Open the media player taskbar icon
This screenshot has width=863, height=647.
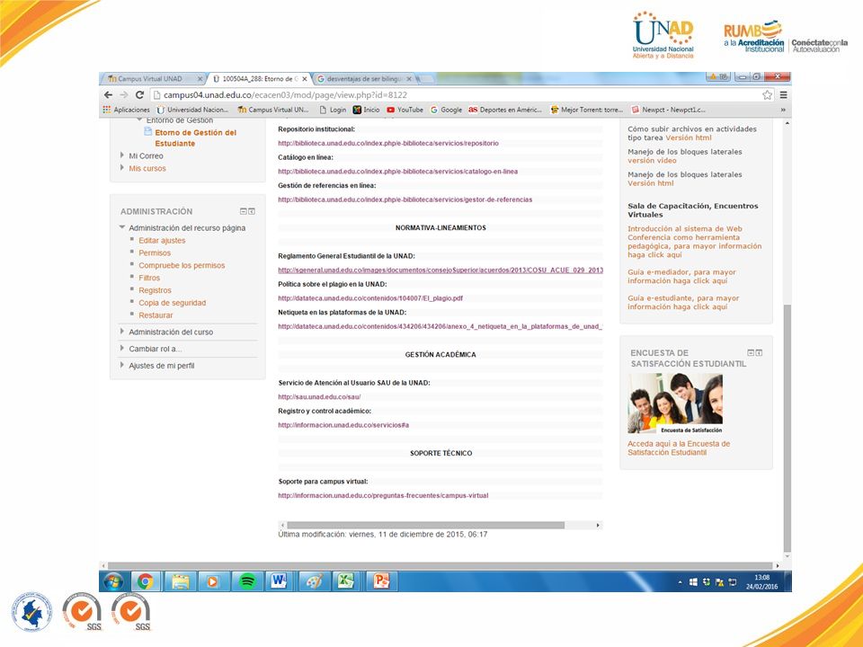coord(212,581)
